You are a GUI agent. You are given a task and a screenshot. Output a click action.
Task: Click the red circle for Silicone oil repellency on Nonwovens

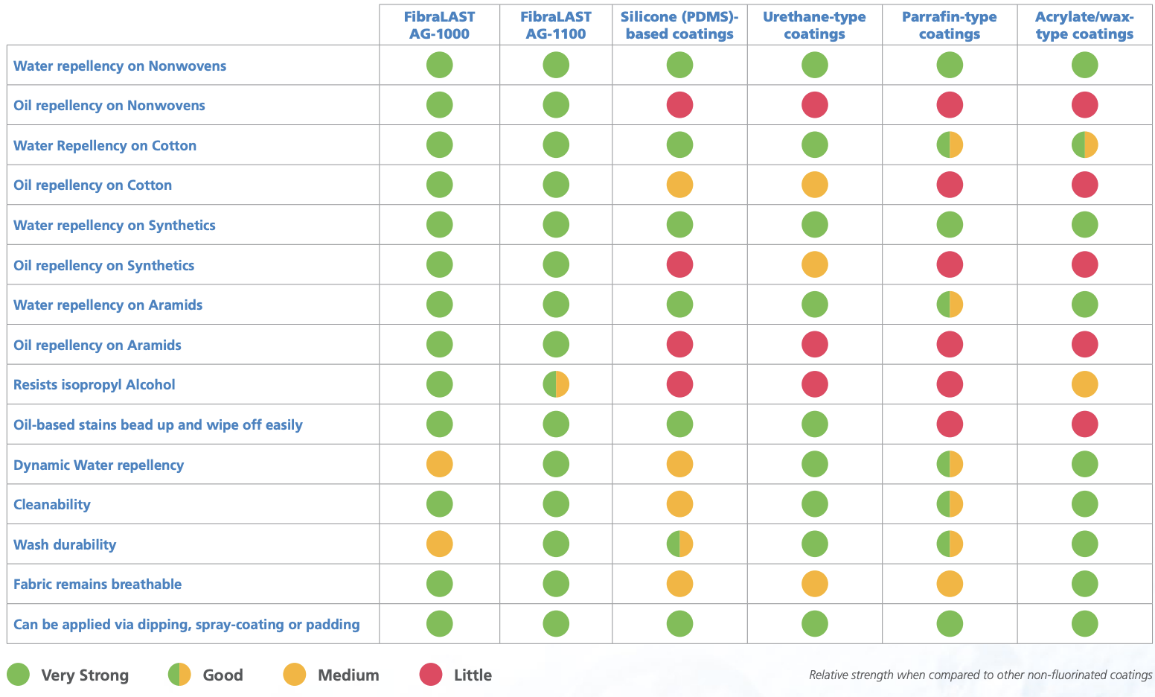(679, 105)
